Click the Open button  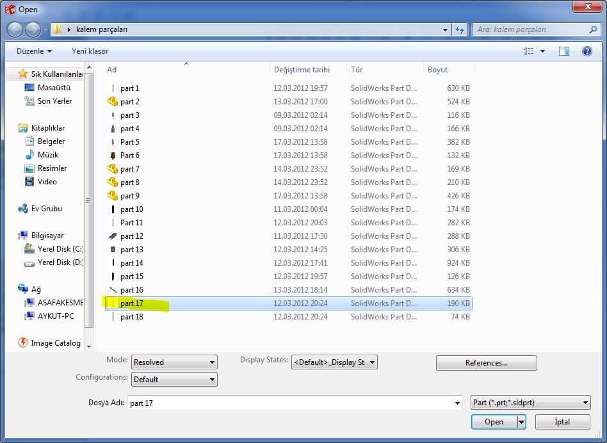pos(494,422)
